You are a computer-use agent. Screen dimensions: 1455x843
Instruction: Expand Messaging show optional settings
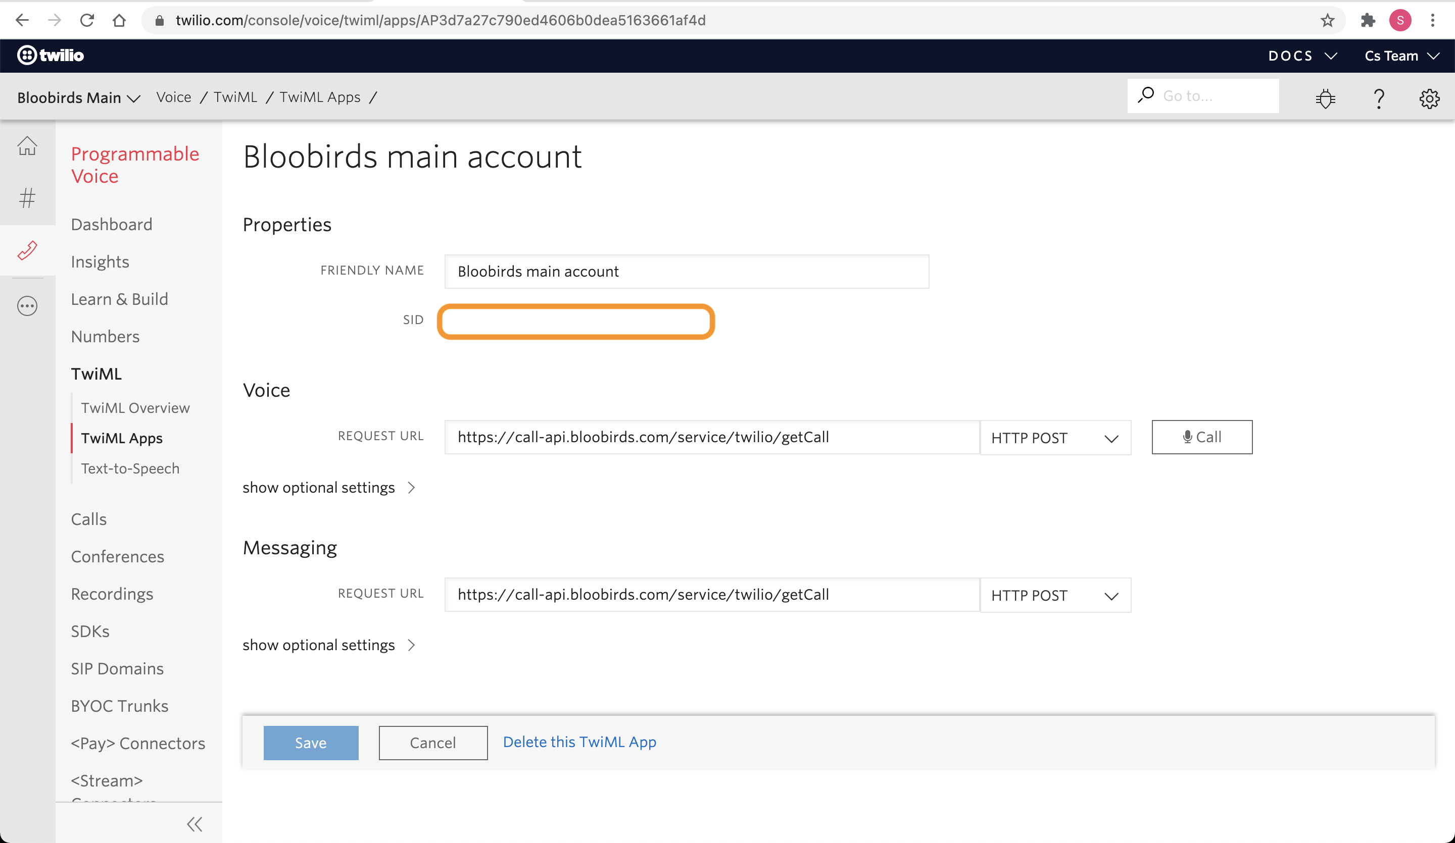[x=329, y=645]
